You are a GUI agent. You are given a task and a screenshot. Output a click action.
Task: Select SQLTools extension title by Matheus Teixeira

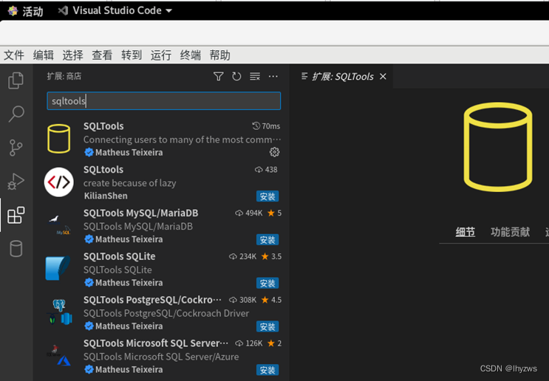click(x=103, y=126)
